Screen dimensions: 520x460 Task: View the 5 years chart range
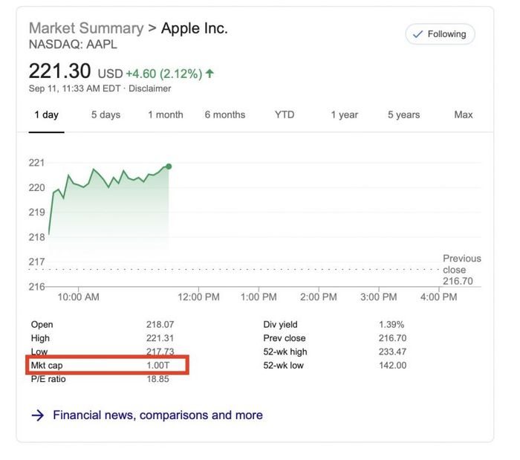[403, 115]
